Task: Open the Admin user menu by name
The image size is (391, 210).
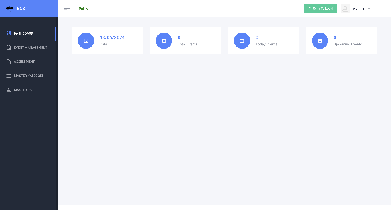Action: (x=358, y=9)
